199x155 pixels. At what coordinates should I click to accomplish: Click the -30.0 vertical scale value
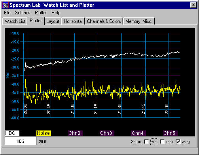click(15, 67)
